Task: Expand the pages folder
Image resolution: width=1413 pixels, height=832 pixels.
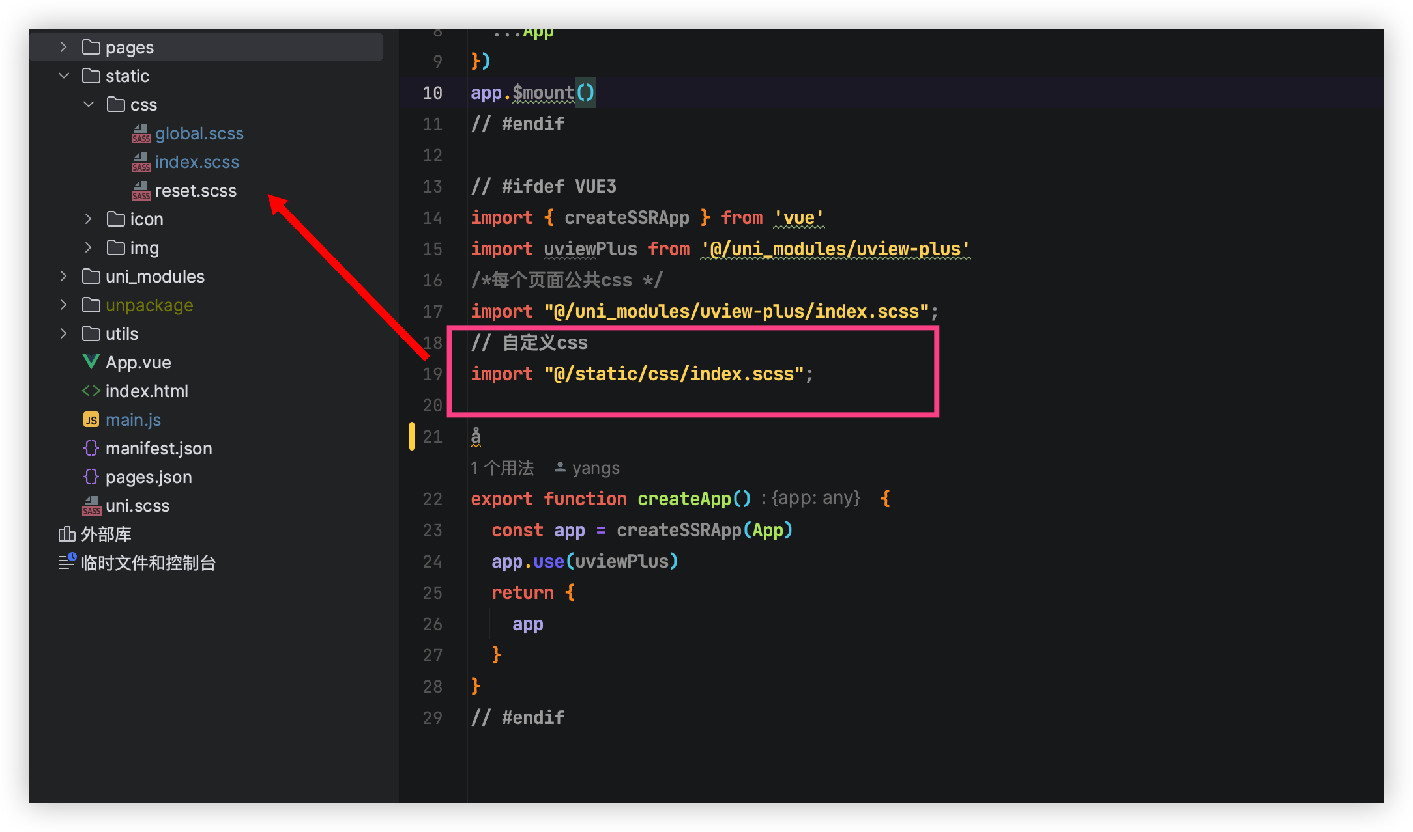Action: point(63,47)
